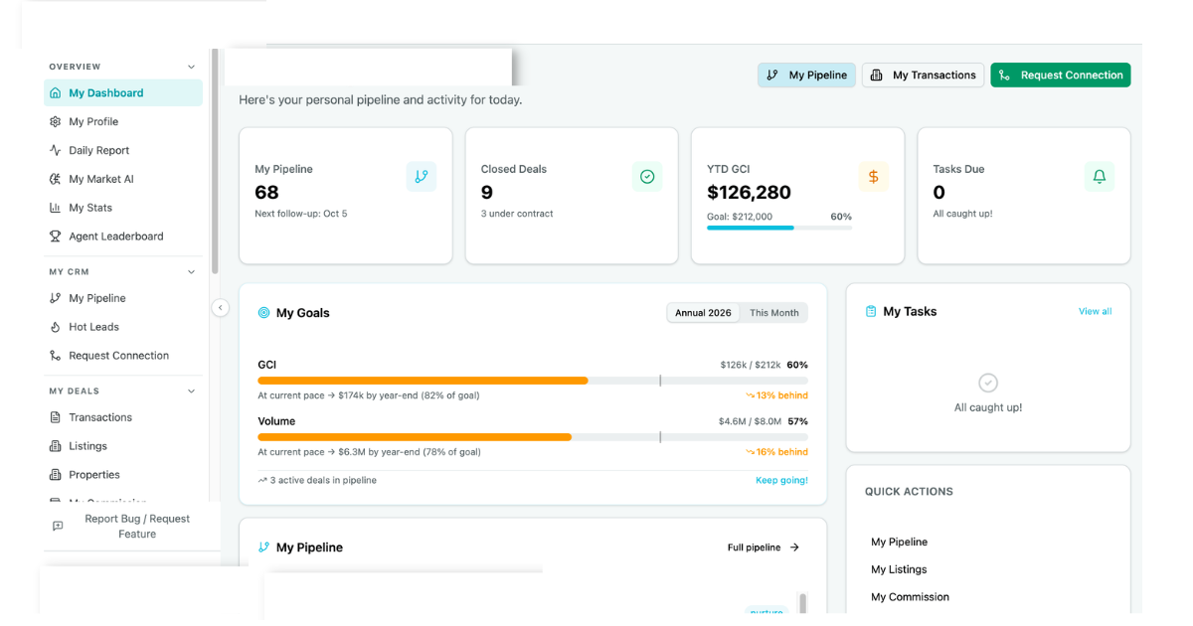1193x626 pixels.
Task: Open Daily Report pulse icon
Action: (56, 151)
